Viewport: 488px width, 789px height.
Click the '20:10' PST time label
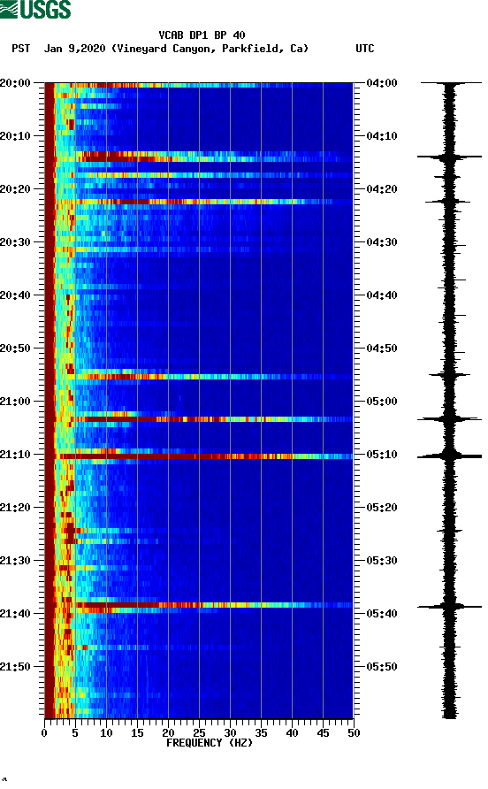[x=16, y=136]
